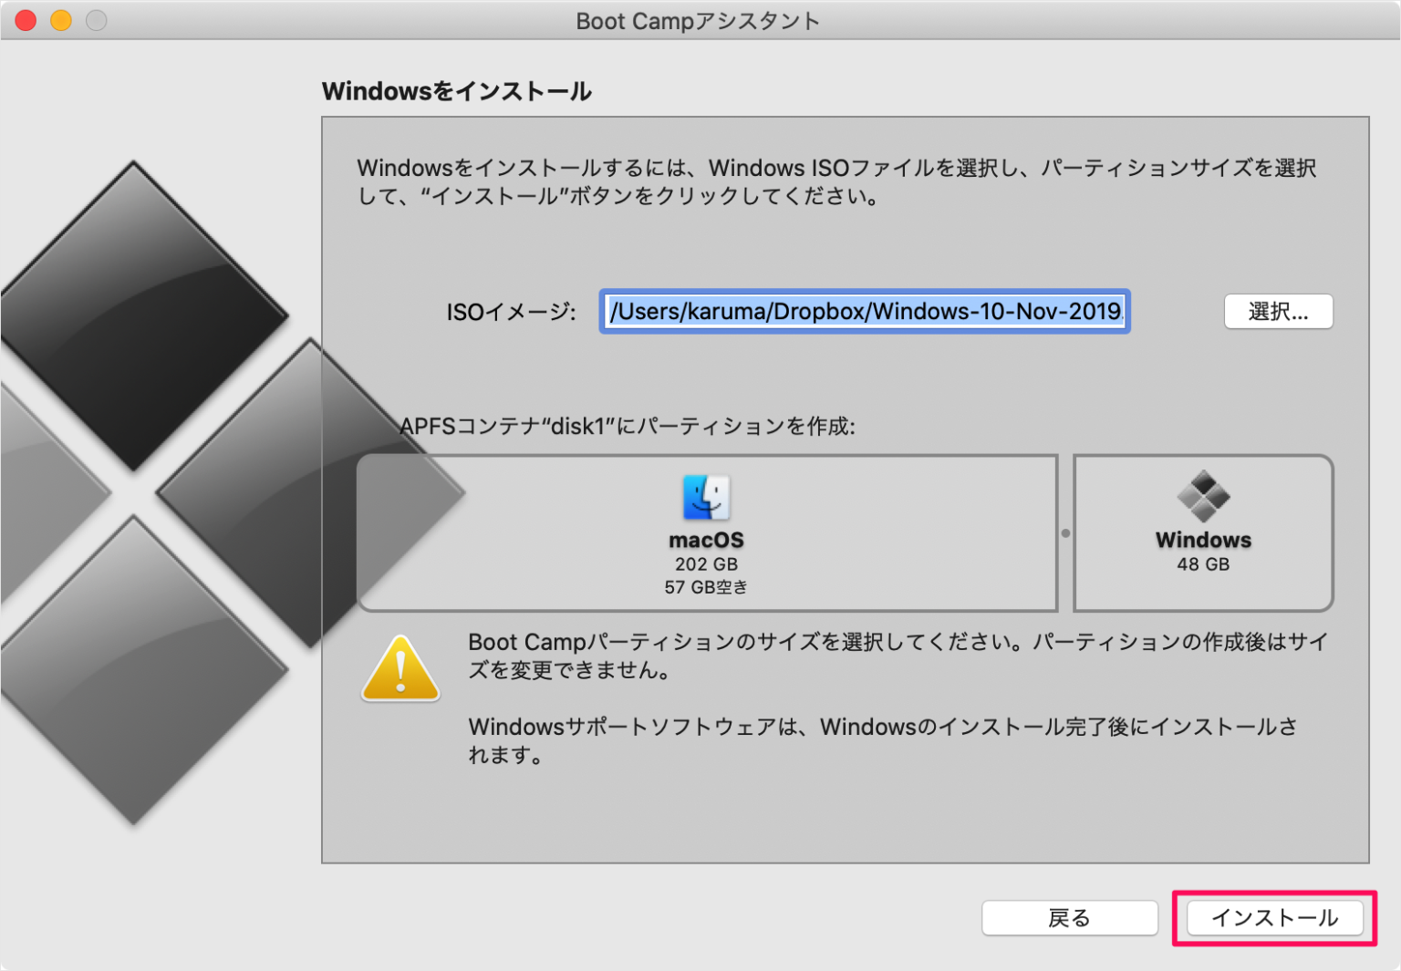Image resolution: width=1401 pixels, height=971 pixels.
Task: Click the Boot Campアシスタント title bar
Action: click(x=697, y=20)
